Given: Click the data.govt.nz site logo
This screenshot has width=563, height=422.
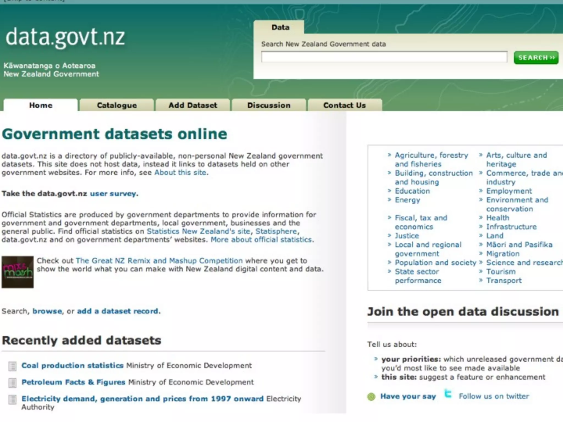Looking at the screenshot, I should (65, 37).
